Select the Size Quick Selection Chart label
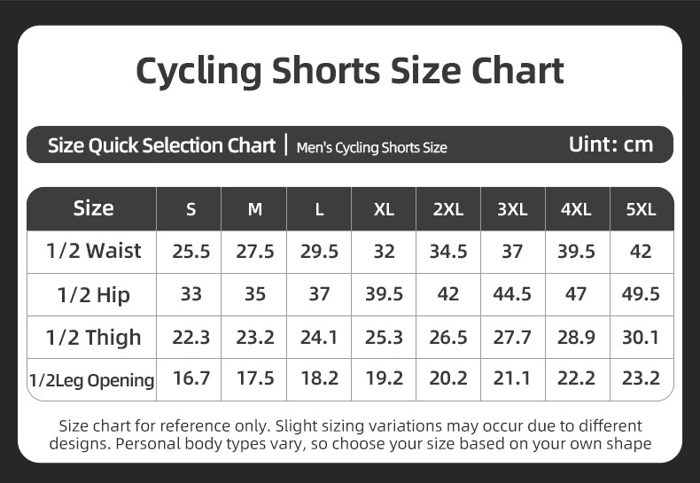Screen dimensions: 700x483 pos(161,145)
